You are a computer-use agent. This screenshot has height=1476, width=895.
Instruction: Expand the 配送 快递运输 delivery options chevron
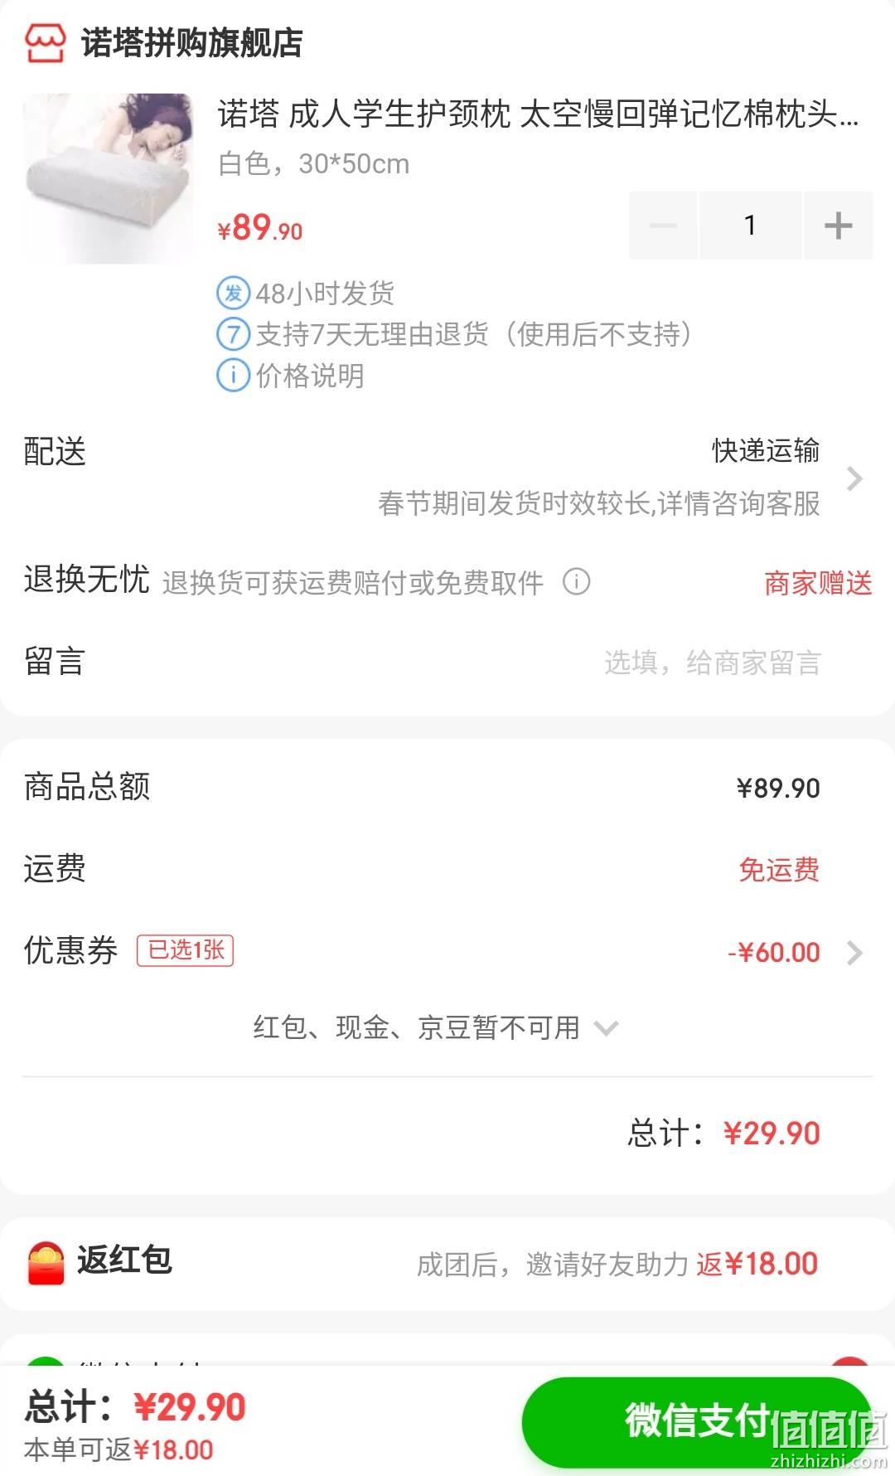coord(855,478)
